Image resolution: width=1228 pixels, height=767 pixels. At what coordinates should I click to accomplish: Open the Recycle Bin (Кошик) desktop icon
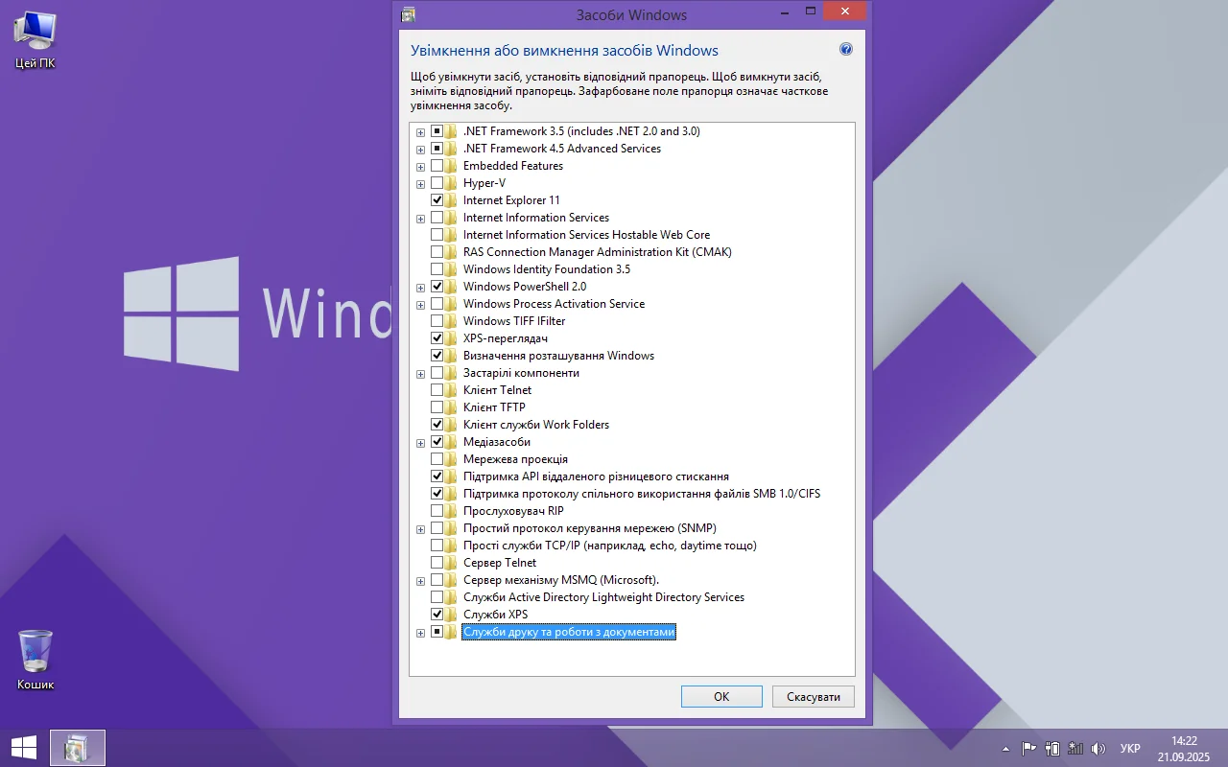click(x=35, y=652)
